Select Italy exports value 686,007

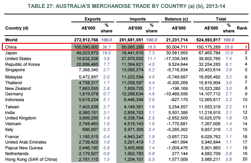click(90, 130)
